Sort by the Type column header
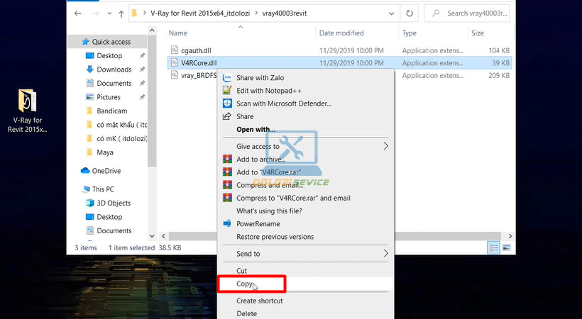The width and height of the screenshot is (582, 319). click(410, 33)
